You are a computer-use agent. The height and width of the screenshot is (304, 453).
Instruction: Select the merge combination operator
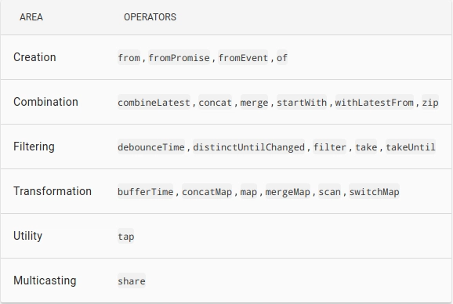pos(254,102)
